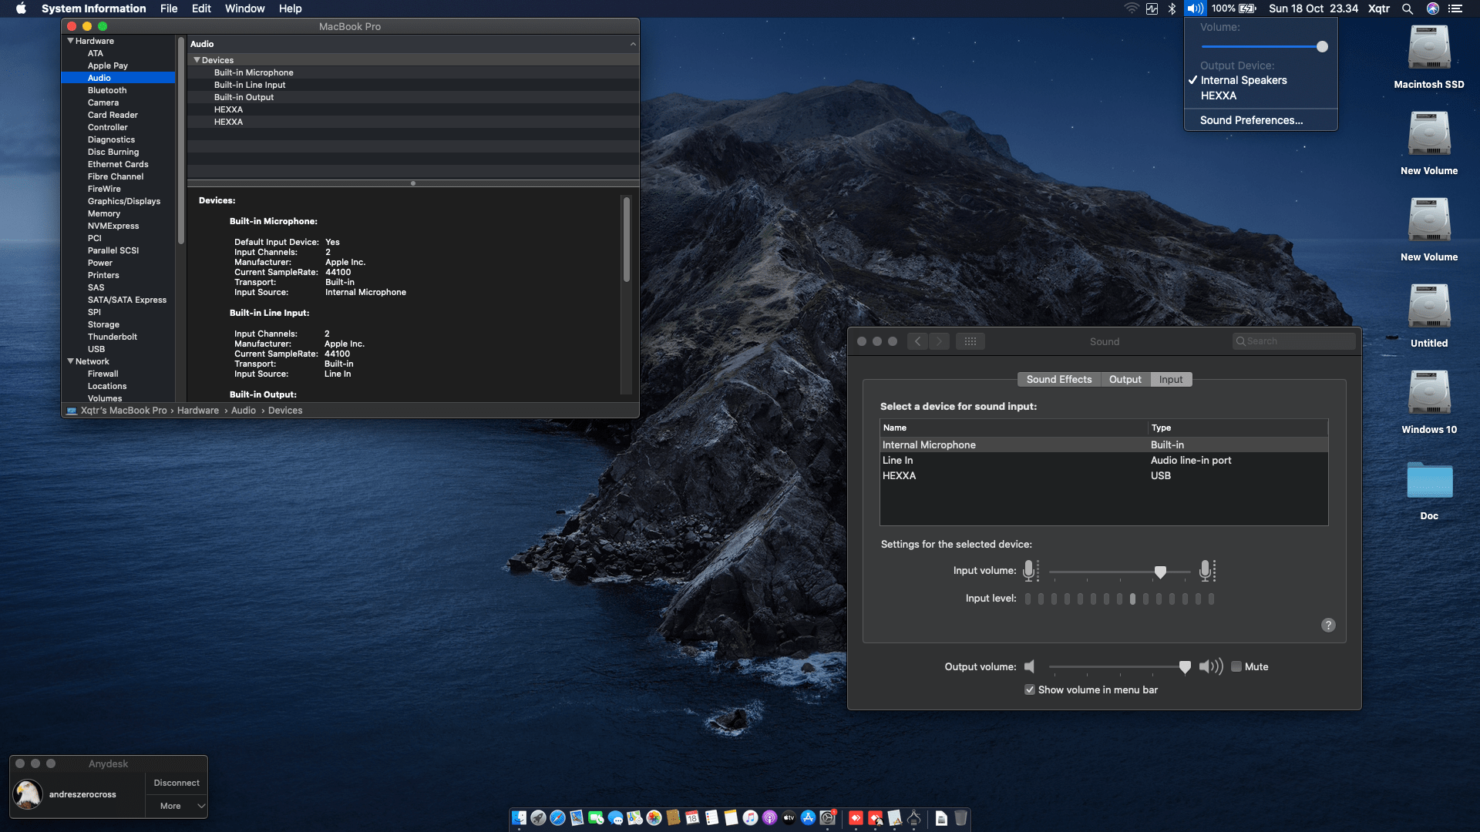Click AnyDesk dock icon with eagle badge
Viewport: 1480px width, 832px height.
[875, 818]
